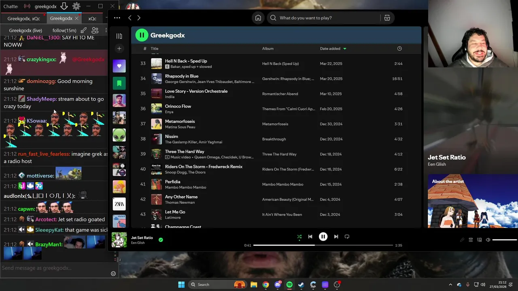This screenshot has width=518, height=291.
Task: Open Steam from the taskbar
Action: pyautogui.click(x=301, y=285)
